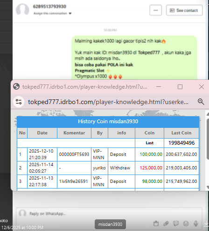Click the avatar icon in the reply box

(22, 213)
